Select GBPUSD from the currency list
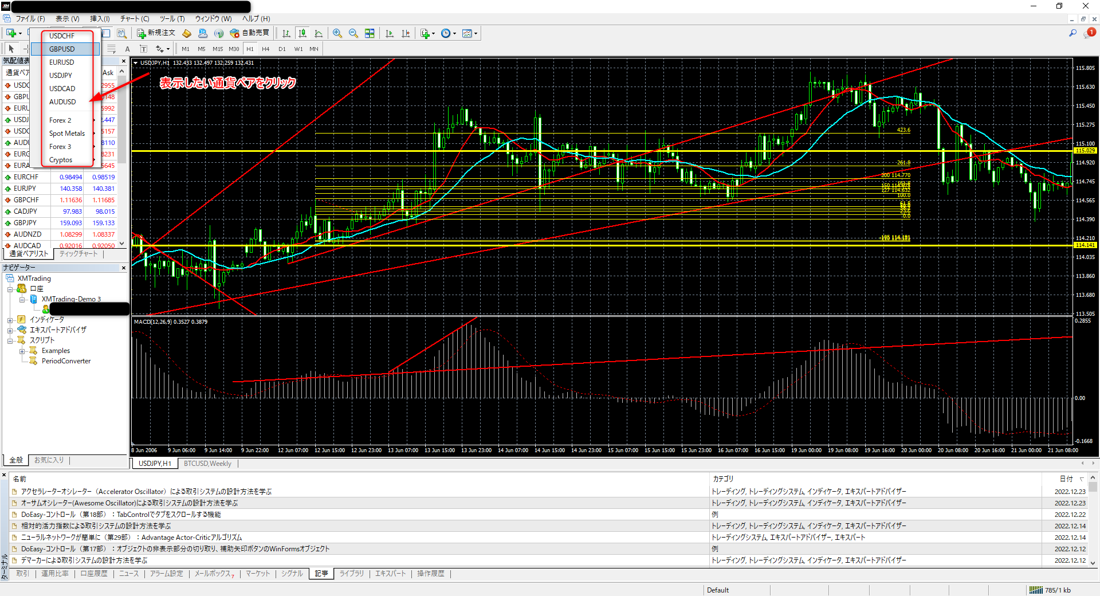The height and width of the screenshot is (596, 1100). [x=62, y=49]
